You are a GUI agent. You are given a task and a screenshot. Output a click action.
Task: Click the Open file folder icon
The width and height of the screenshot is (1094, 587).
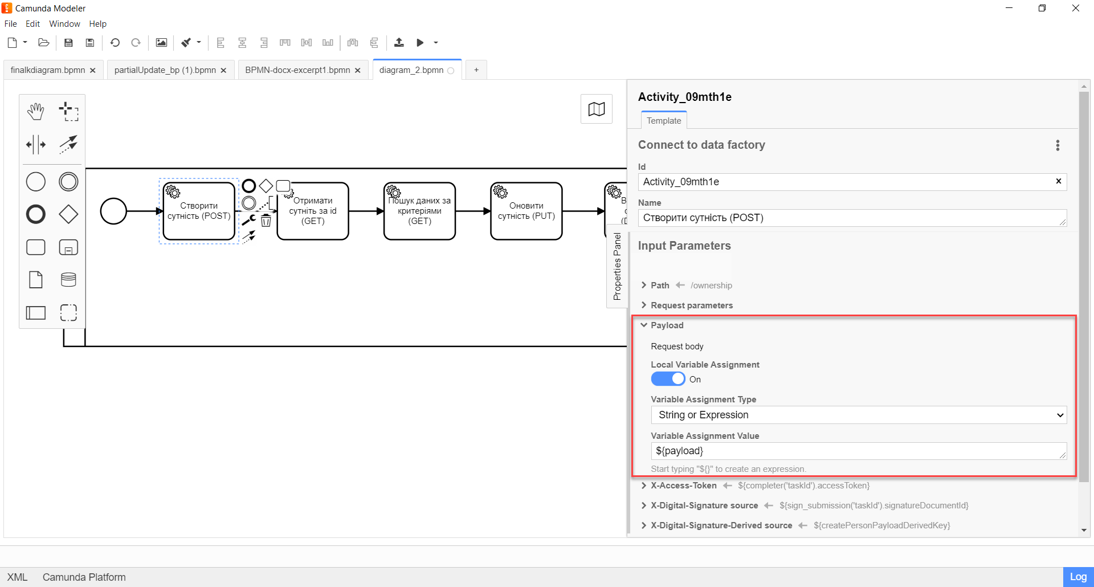(44, 43)
